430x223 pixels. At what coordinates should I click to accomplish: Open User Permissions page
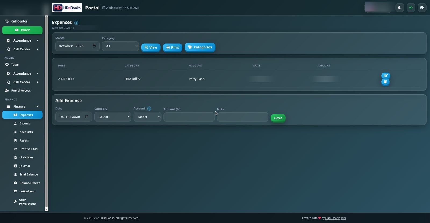pyautogui.click(x=27, y=202)
